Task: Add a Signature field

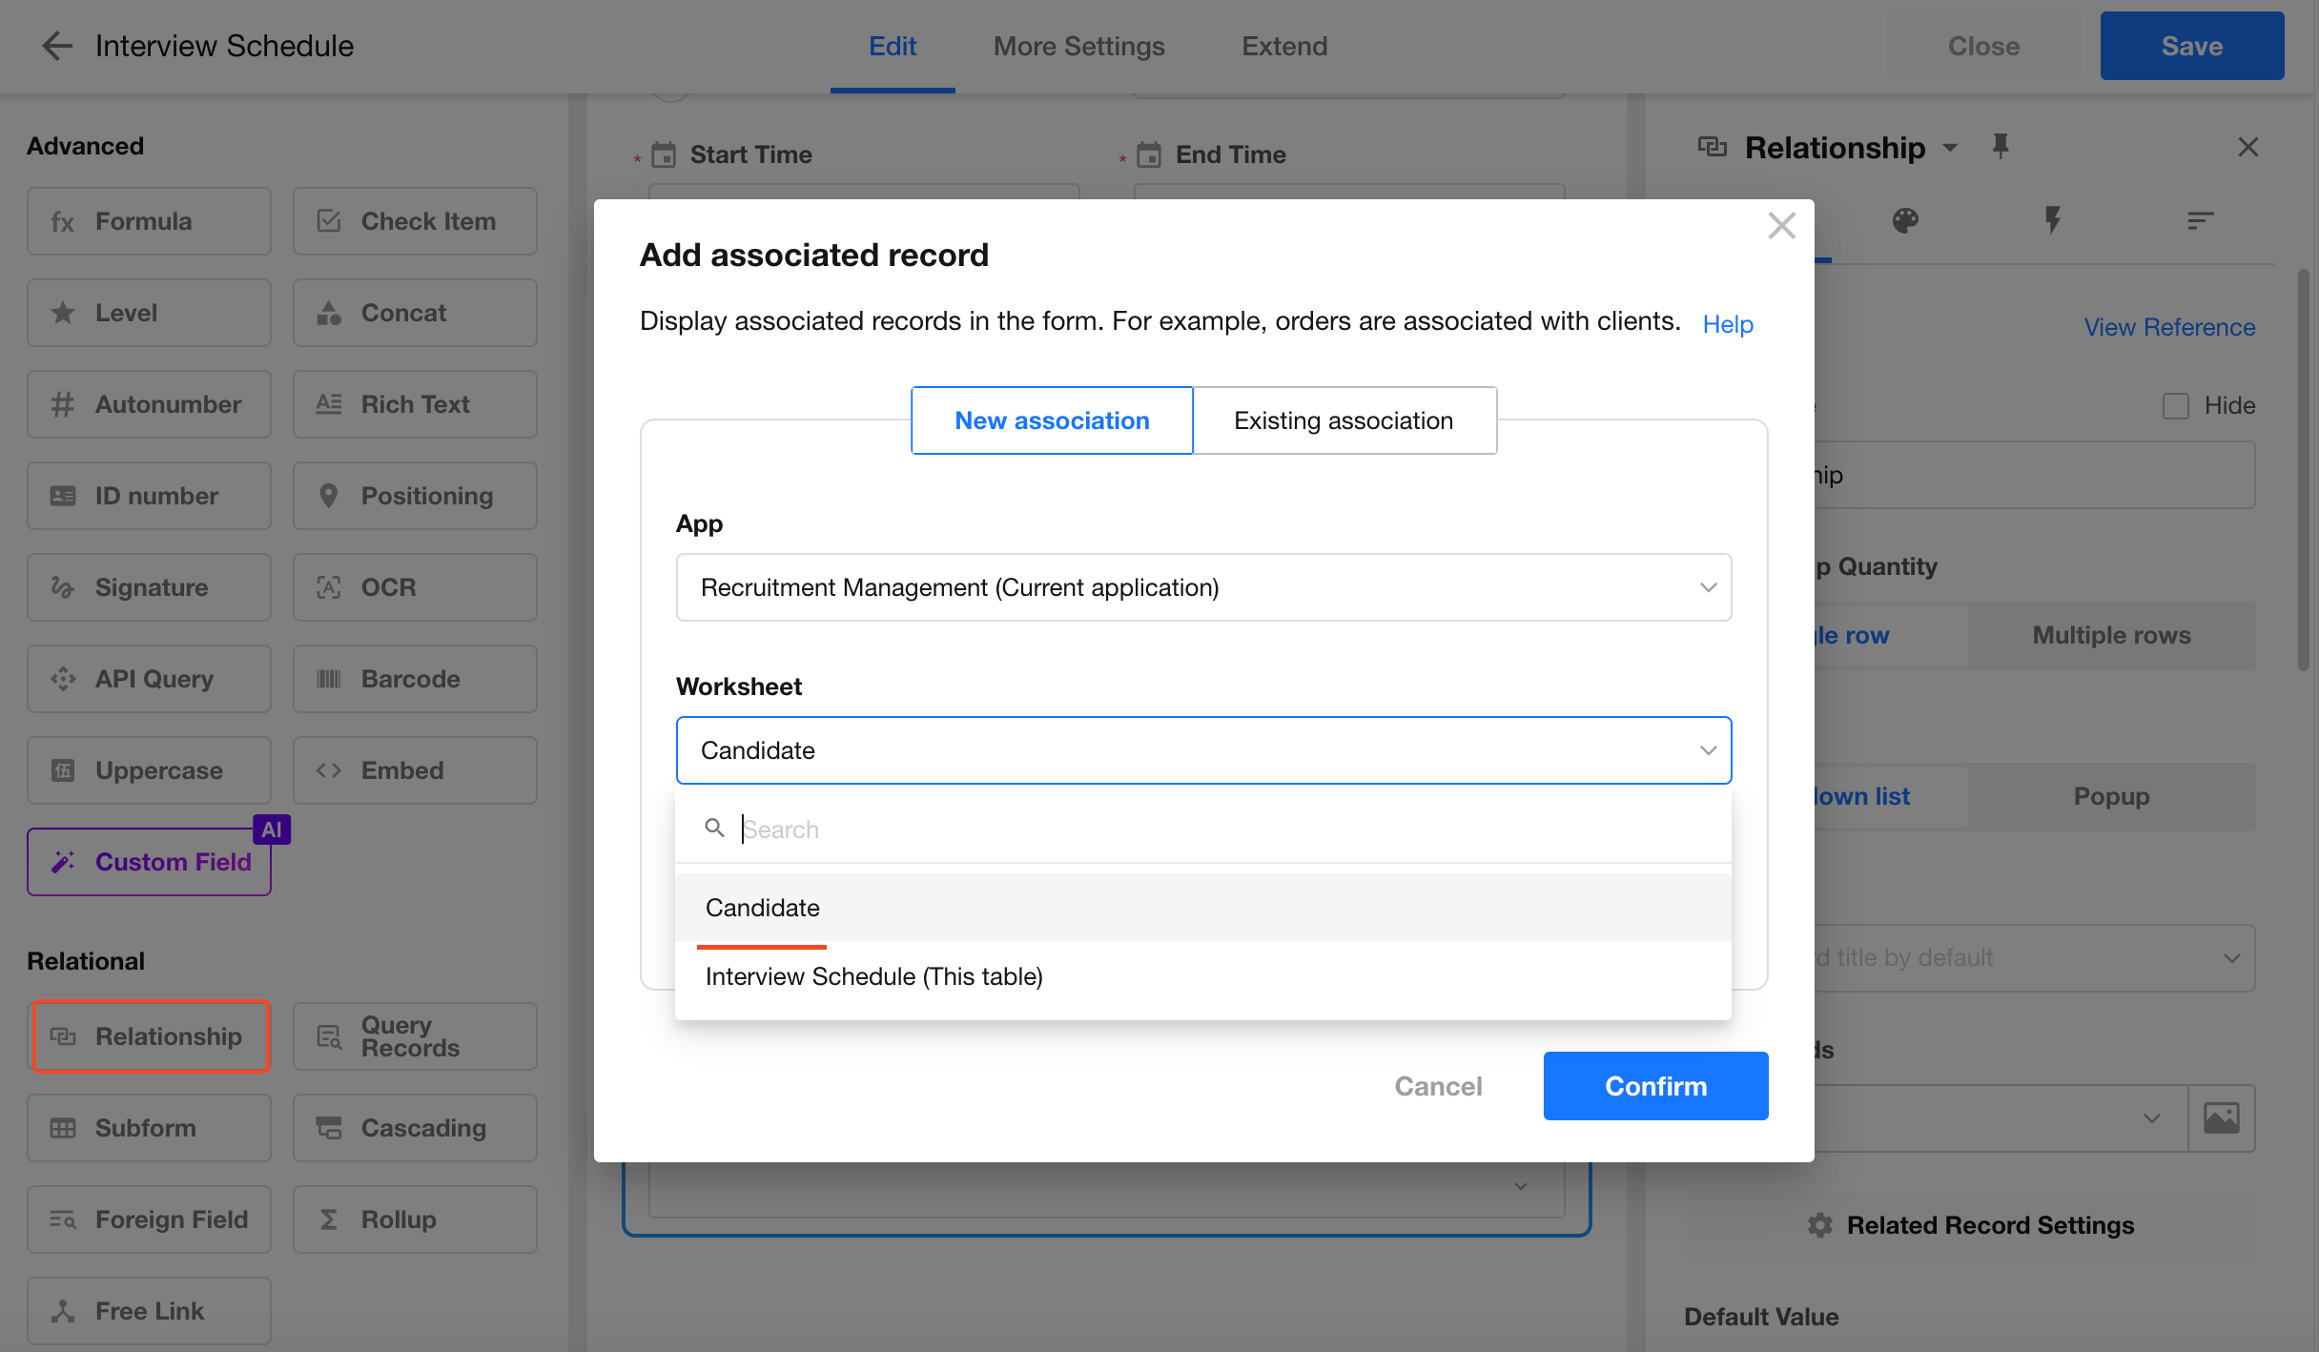Action: (149, 587)
